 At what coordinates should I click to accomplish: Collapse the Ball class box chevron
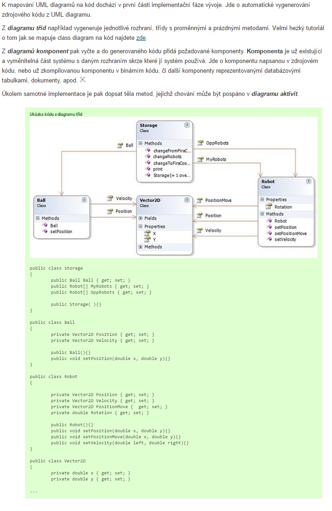(84, 200)
